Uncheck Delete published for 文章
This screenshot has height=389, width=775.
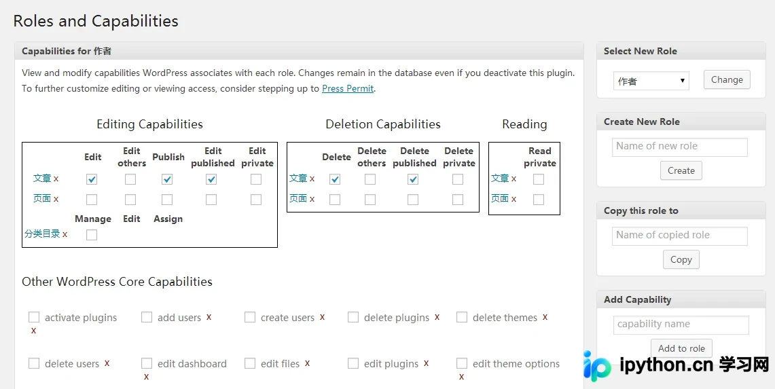(413, 179)
